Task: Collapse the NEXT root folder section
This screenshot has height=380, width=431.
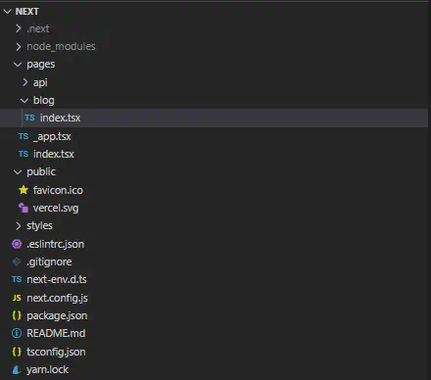Action: [7, 12]
